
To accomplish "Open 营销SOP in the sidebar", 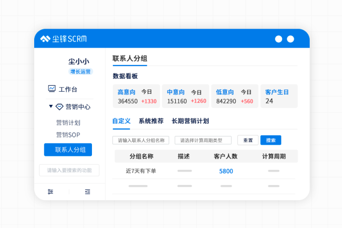I will click(x=68, y=135).
